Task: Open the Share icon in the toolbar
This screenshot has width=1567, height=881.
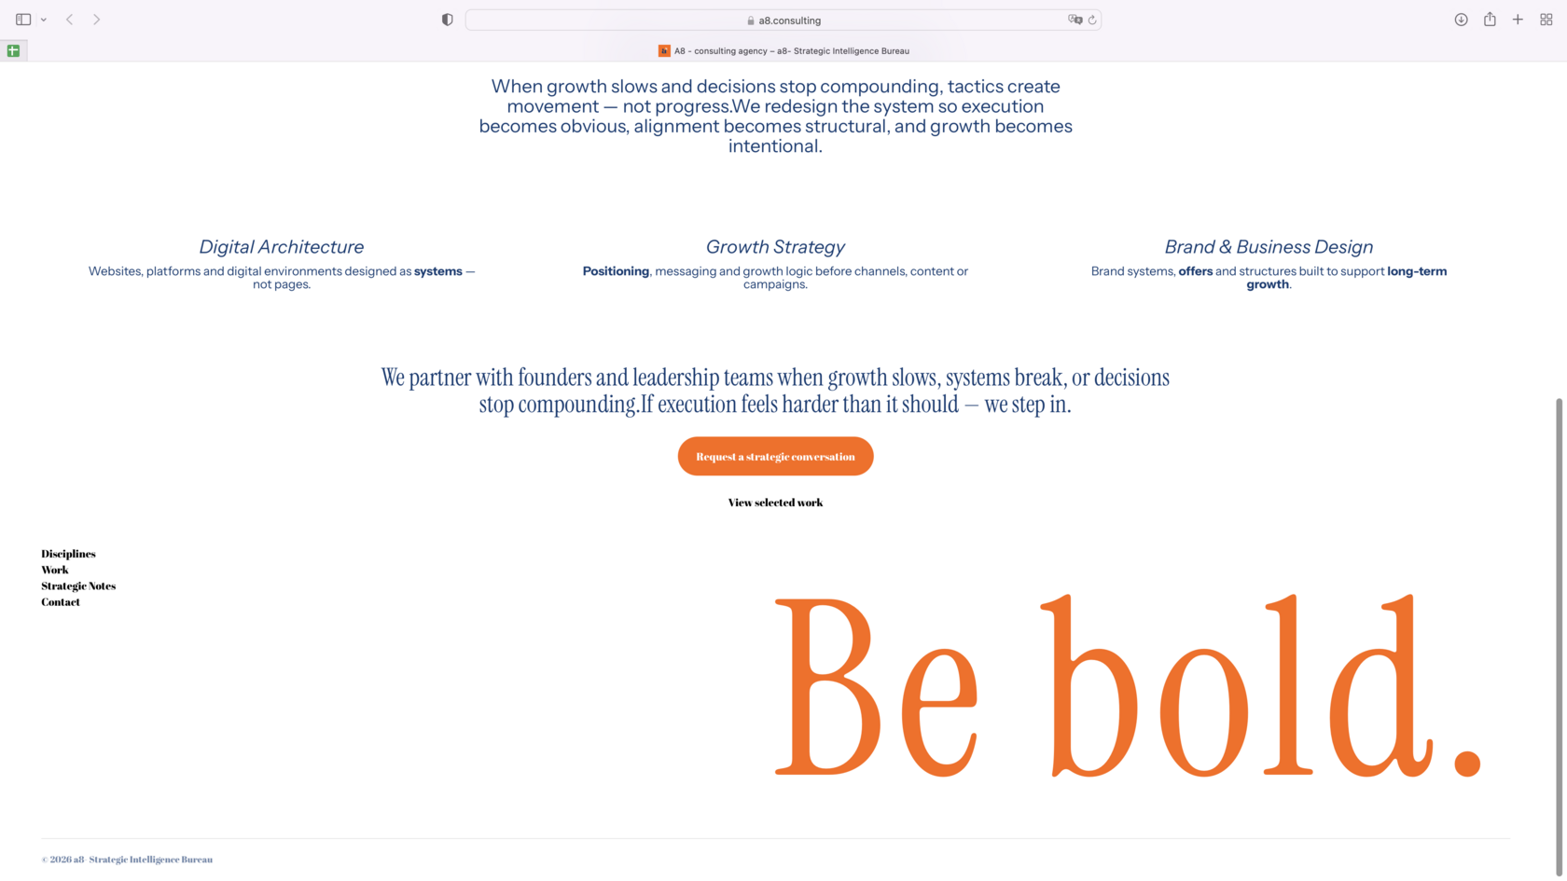Action: click(x=1490, y=19)
